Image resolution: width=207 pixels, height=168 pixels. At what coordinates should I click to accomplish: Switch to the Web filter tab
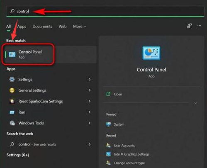63,27
